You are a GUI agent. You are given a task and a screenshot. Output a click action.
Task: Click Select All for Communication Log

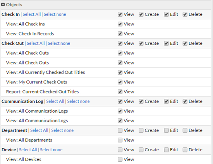point(55,101)
